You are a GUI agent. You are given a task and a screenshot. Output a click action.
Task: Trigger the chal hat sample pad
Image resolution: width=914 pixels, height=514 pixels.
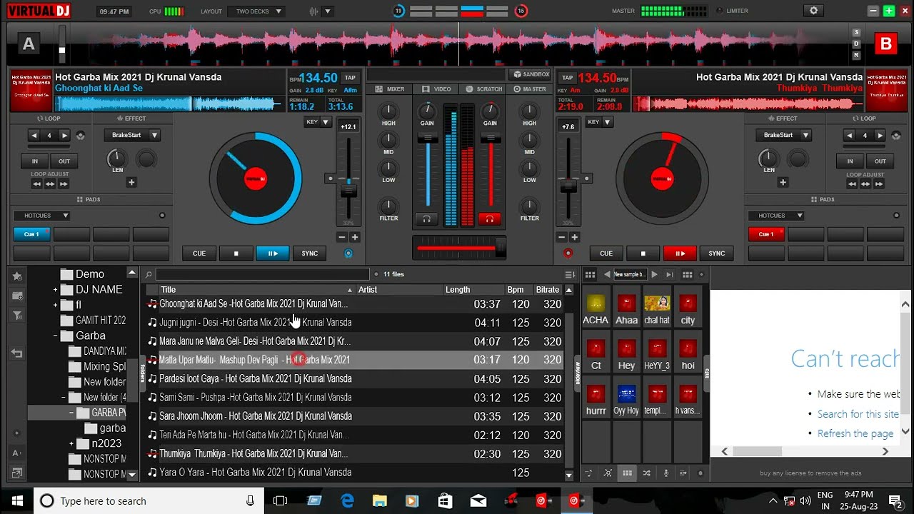[657, 309]
